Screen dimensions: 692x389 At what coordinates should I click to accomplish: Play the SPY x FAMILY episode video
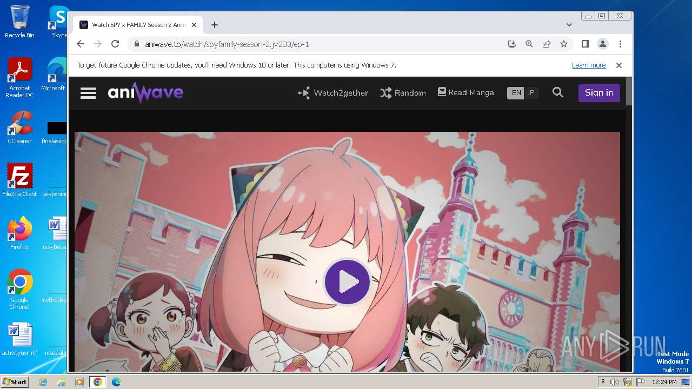(347, 281)
